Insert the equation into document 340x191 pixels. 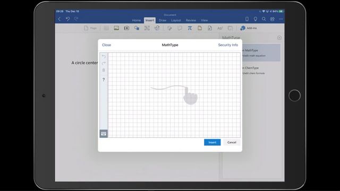click(x=212, y=142)
